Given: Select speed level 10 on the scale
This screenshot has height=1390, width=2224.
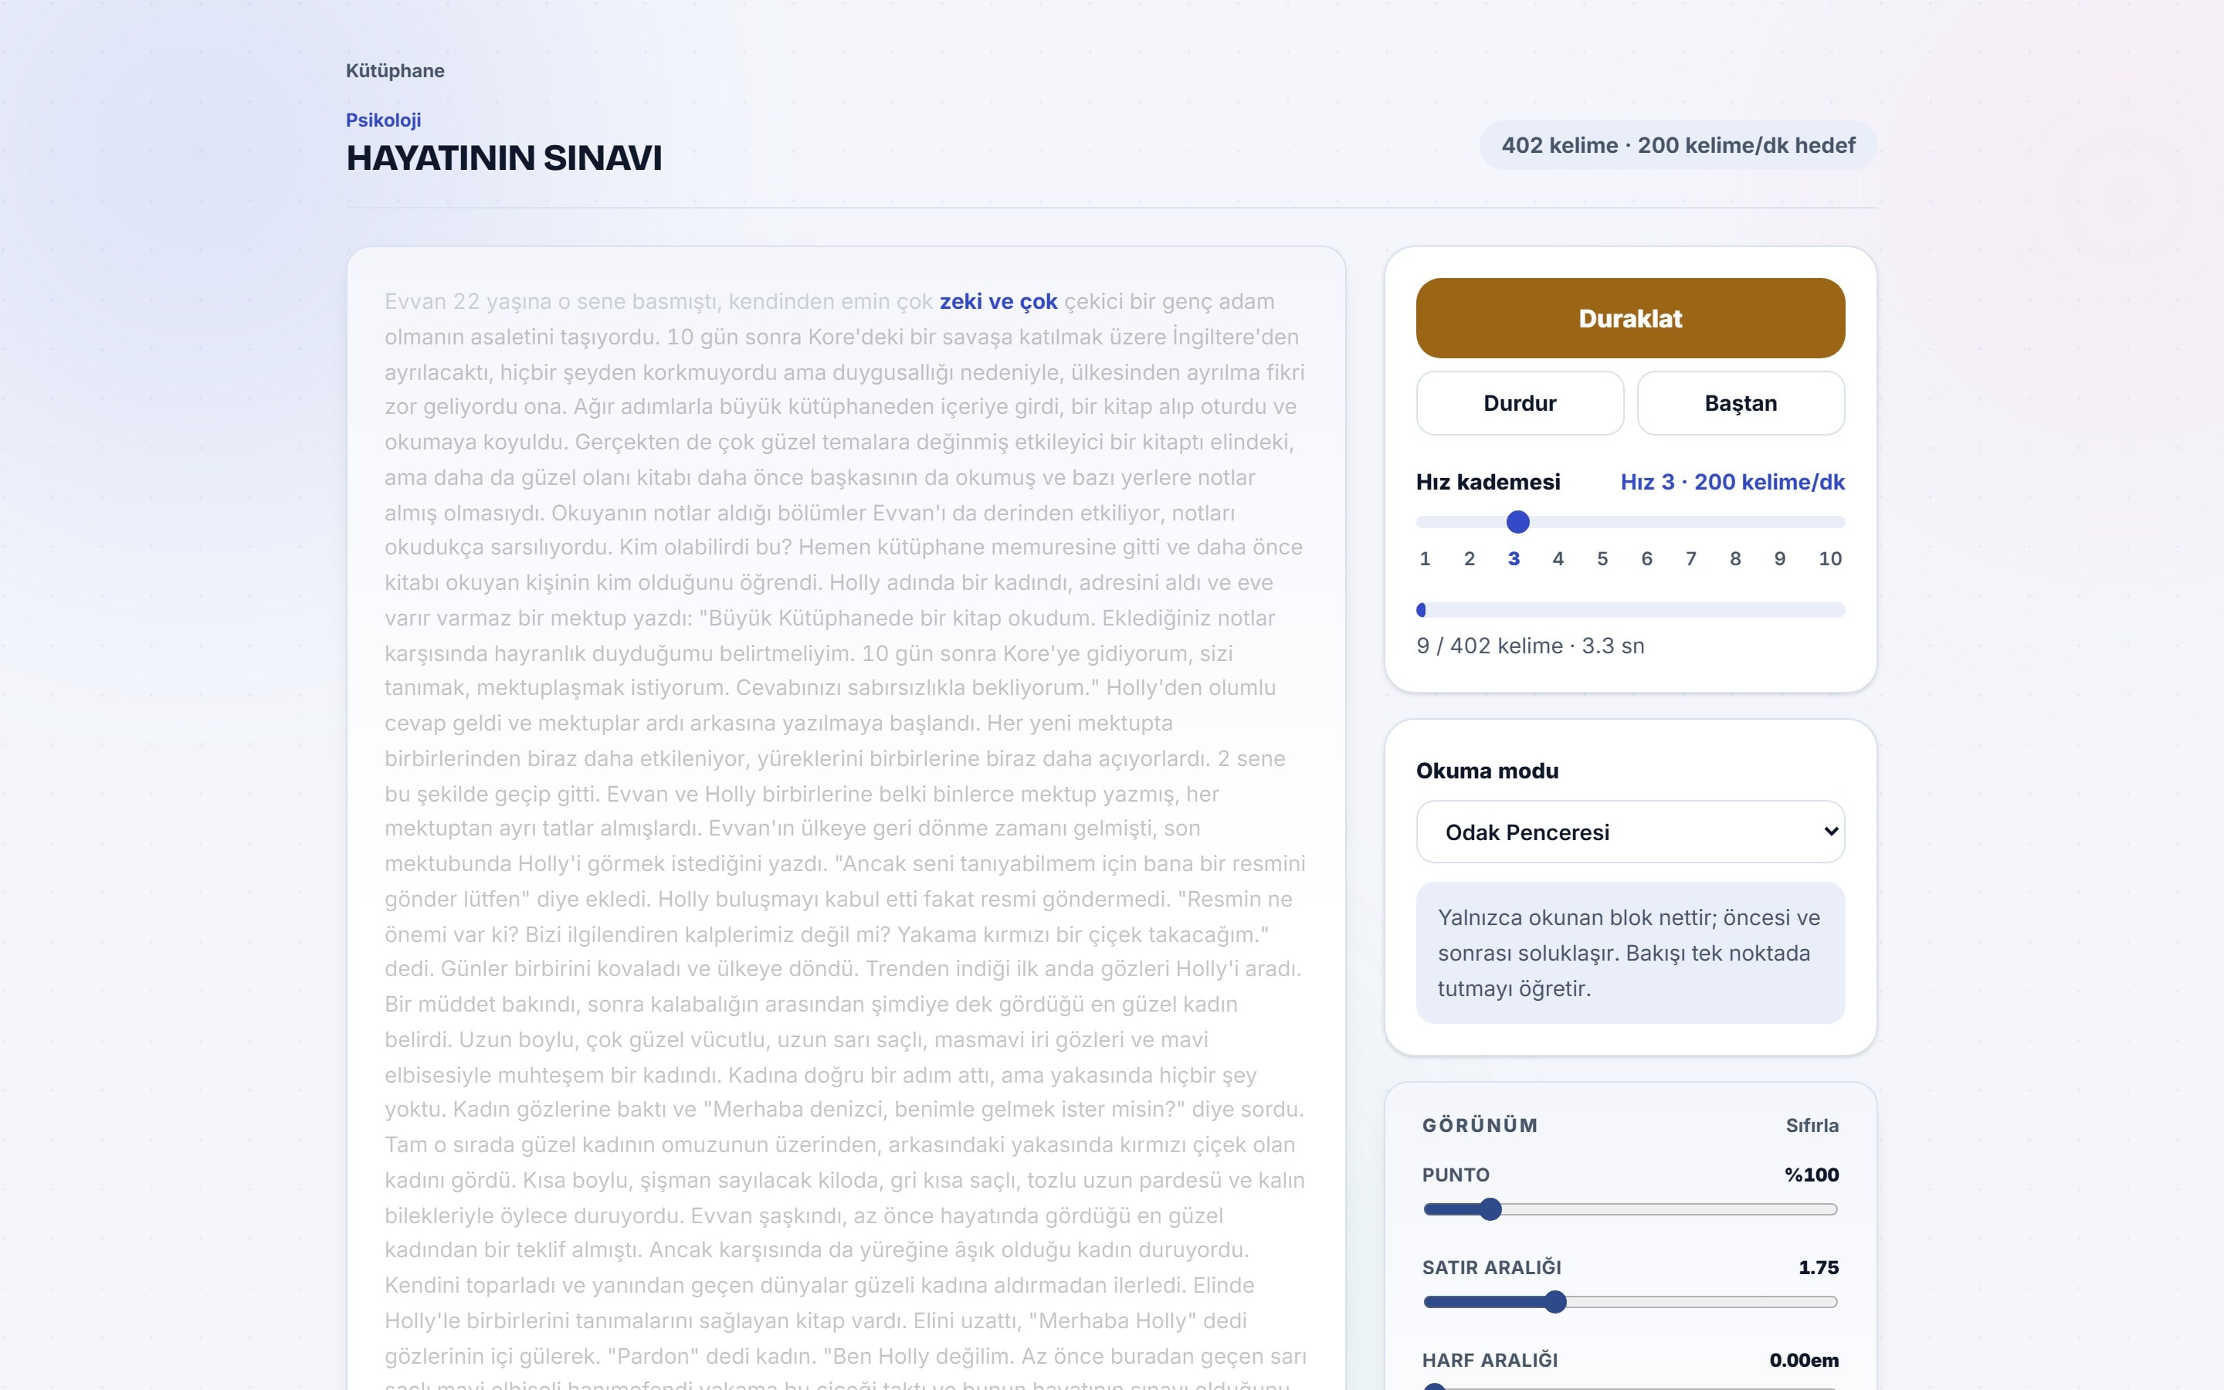Looking at the screenshot, I should click(1829, 558).
